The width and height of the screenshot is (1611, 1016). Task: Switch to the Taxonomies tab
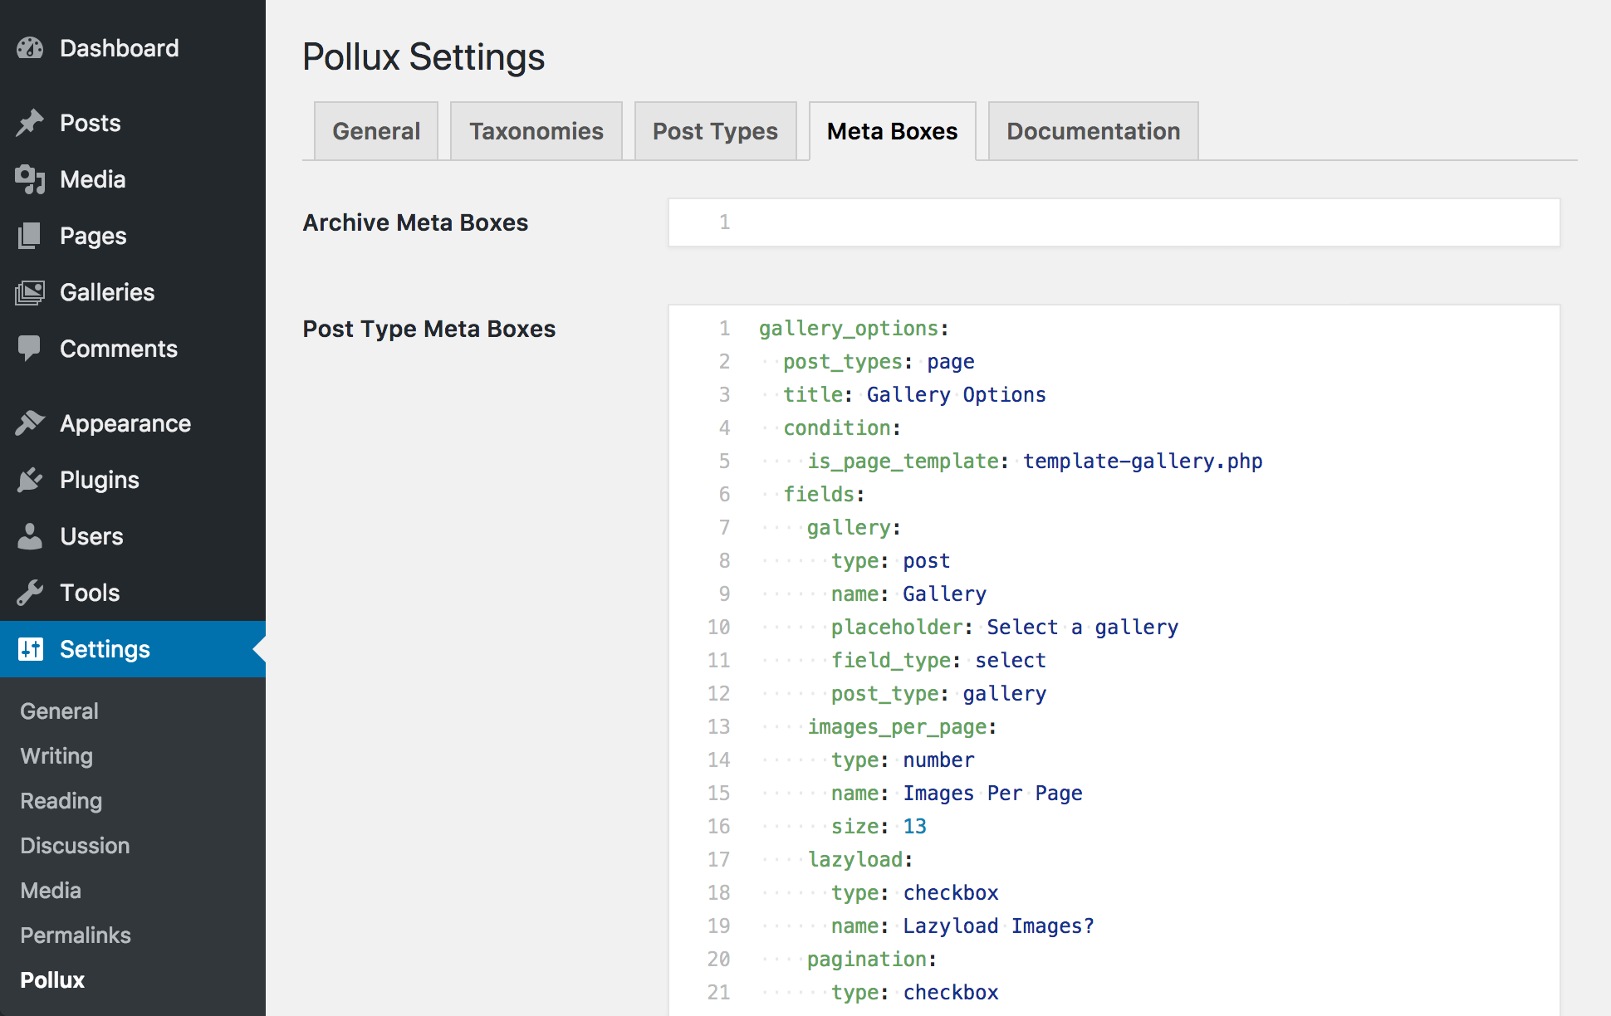(x=536, y=130)
